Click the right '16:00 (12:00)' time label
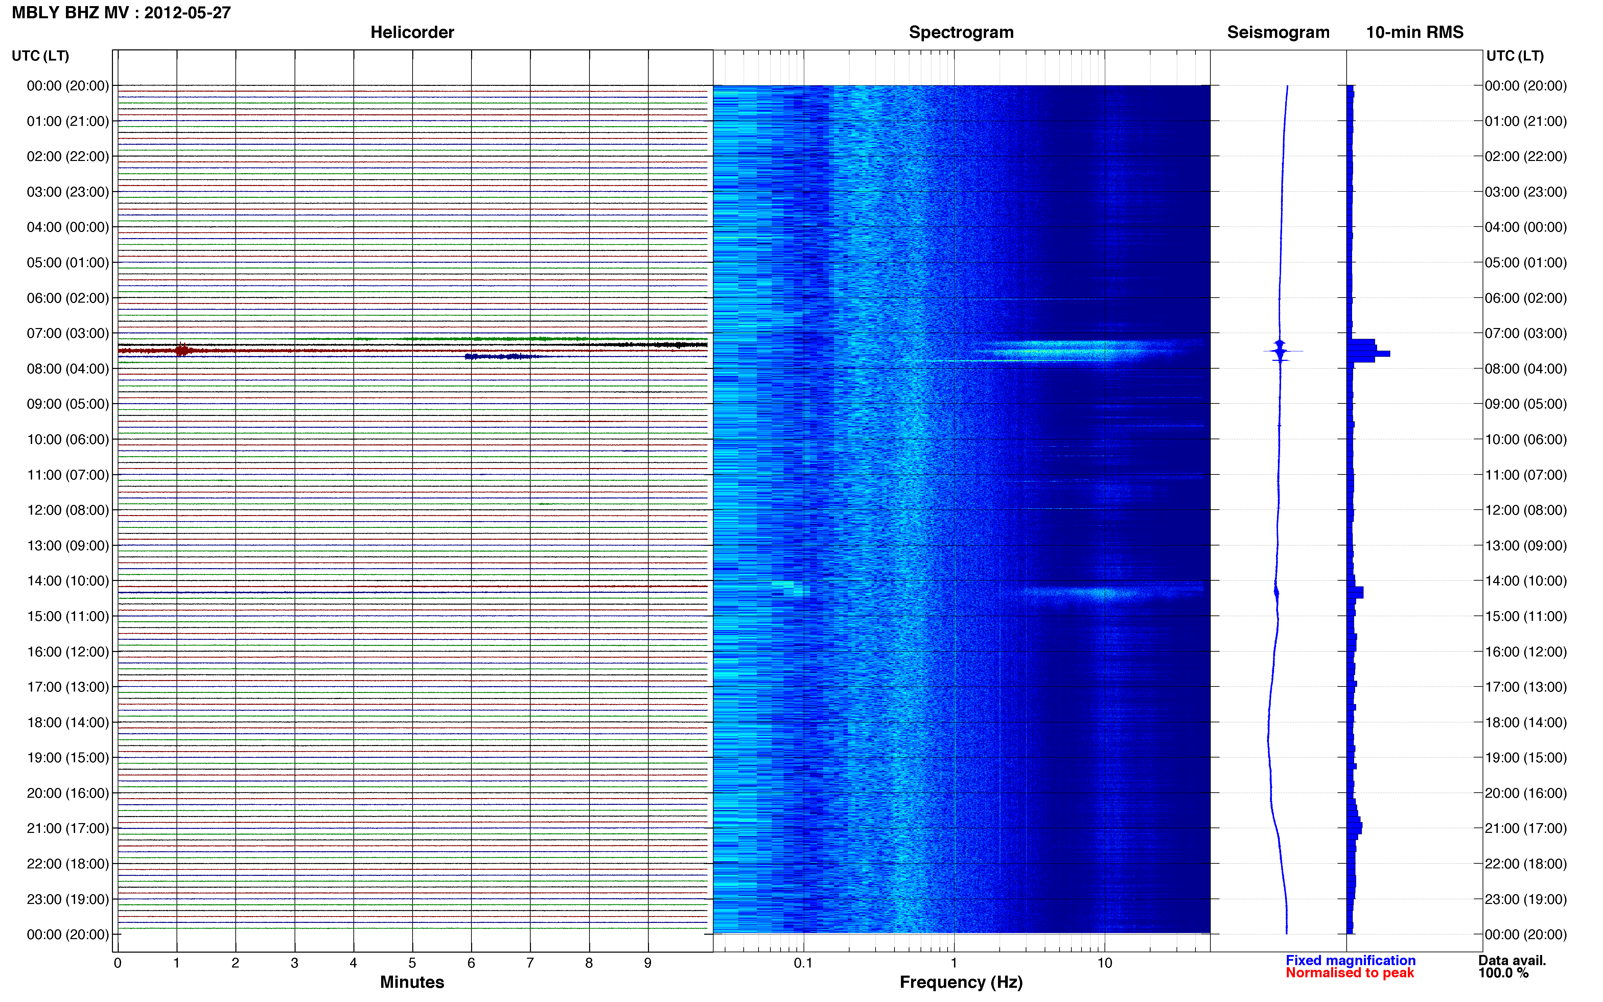Viewport: 1603px width, 1002px height. (1526, 651)
